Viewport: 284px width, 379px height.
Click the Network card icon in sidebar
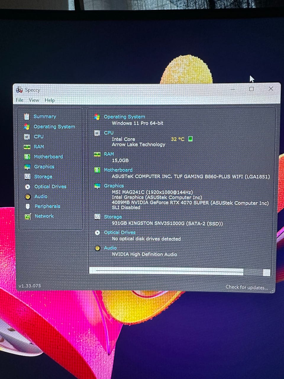point(28,216)
